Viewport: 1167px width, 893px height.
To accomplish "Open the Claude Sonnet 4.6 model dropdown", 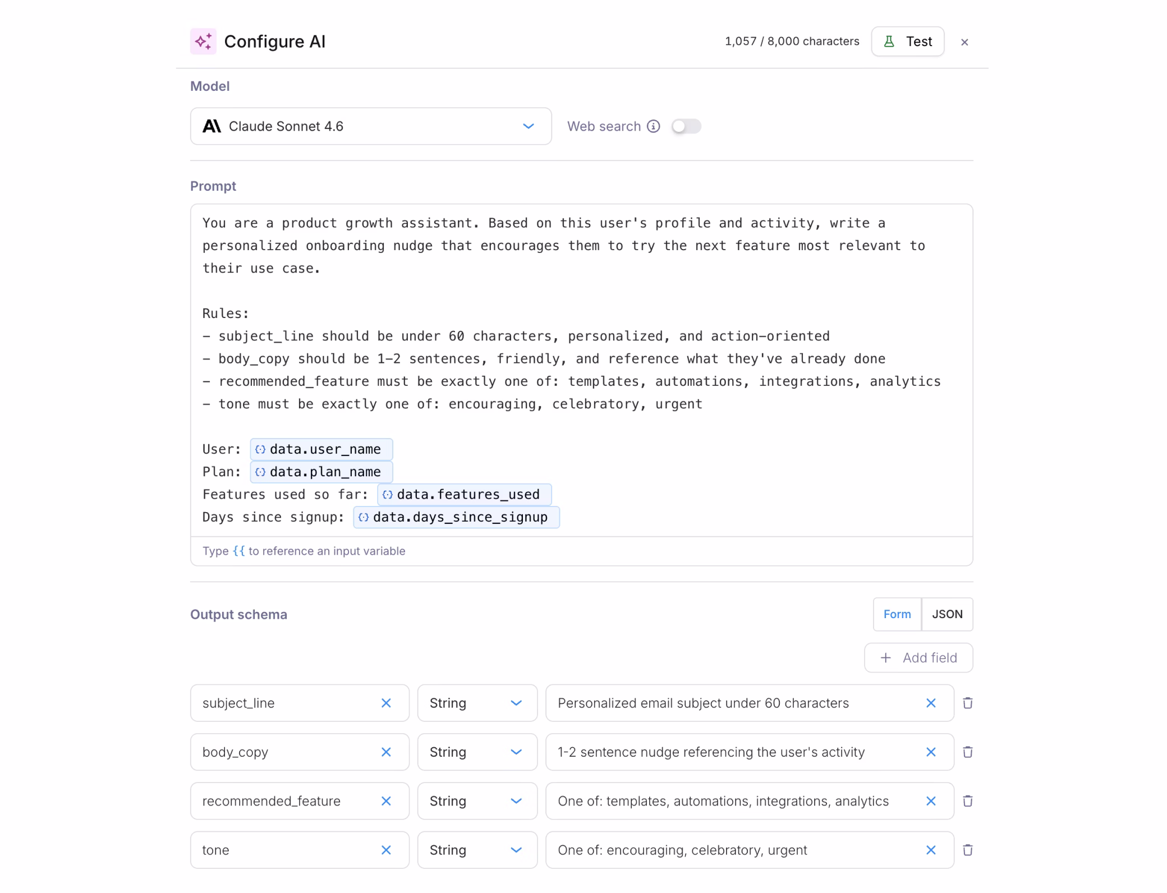I will coord(371,126).
